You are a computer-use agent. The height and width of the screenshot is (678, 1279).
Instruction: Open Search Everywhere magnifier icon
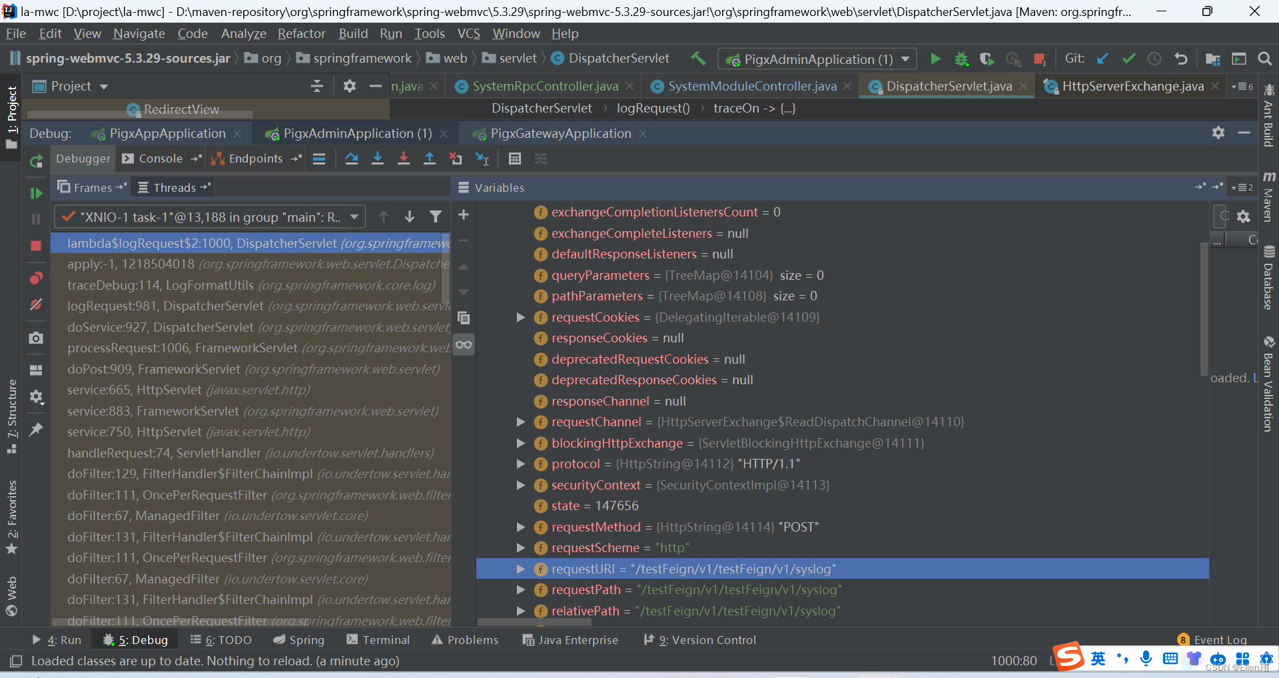coord(1264,59)
